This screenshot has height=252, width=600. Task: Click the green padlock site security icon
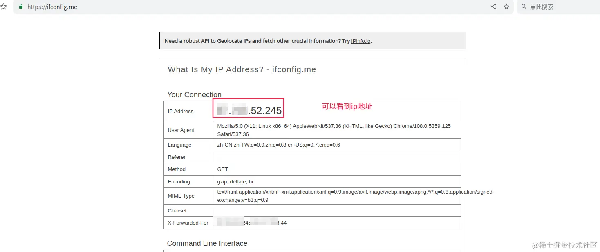tap(21, 7)
